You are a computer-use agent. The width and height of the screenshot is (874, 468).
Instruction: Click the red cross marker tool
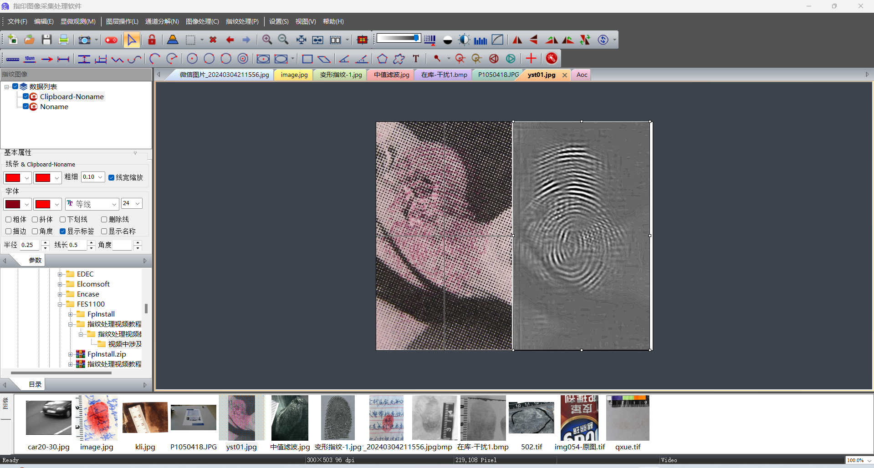tap(531, 59)
